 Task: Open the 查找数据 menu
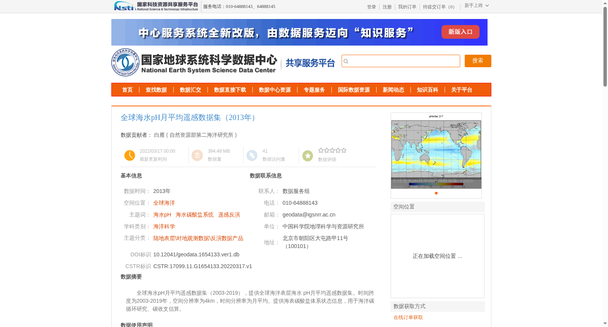(156, 90)
